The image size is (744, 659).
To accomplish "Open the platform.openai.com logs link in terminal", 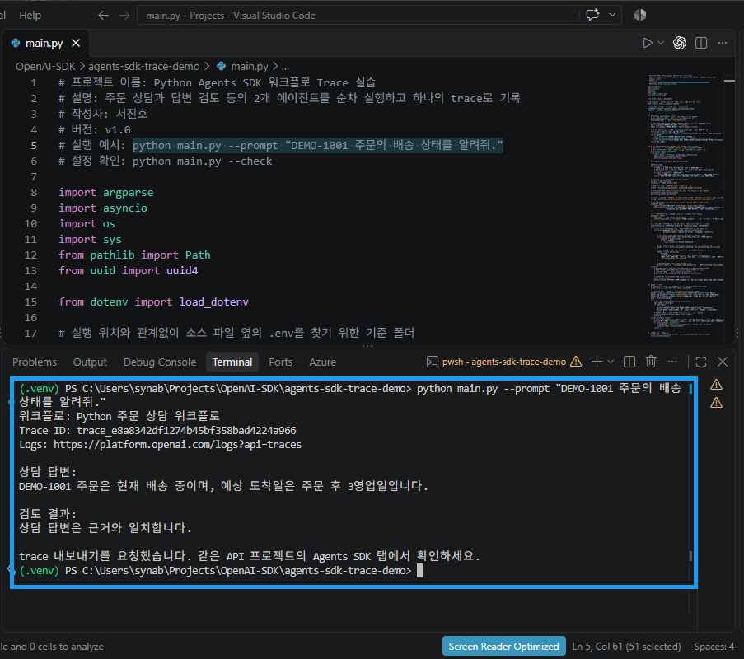I will click(177, 445).
